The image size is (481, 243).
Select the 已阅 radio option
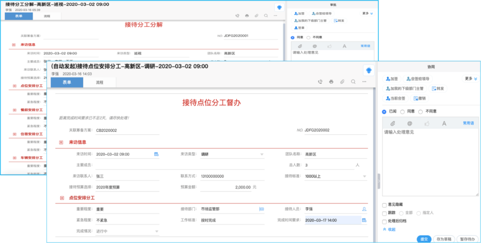click(384, 112)
